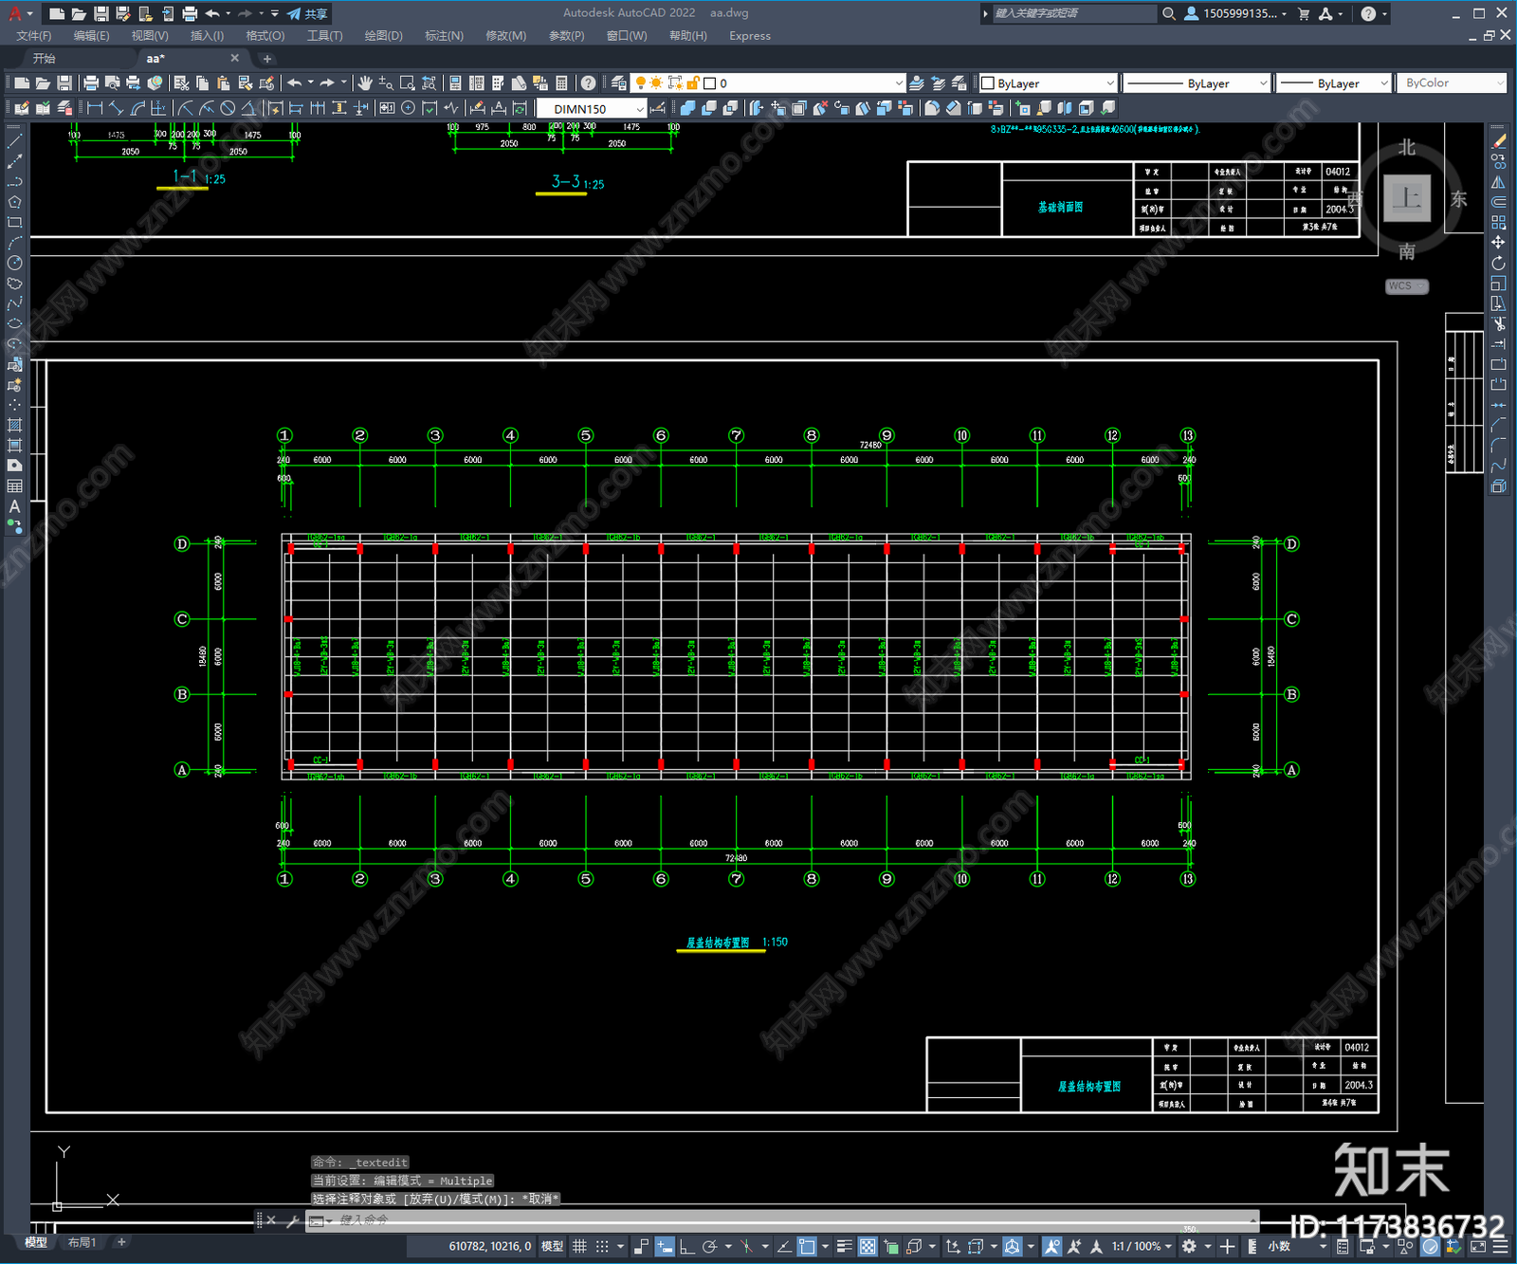Click the Pan hand tool icon
This screenshot has height=1264, width=1517.
coord(364,83)
